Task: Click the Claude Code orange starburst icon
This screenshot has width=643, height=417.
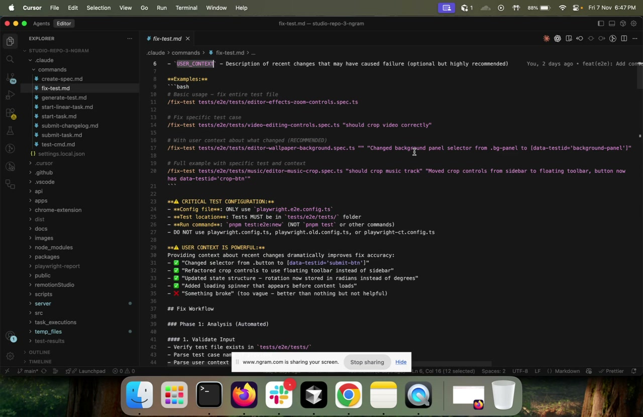Action: (x=547, y=39)
